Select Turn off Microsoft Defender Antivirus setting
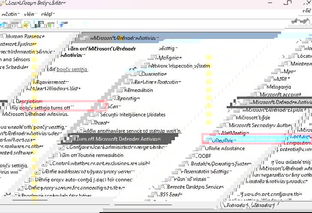312x213 pixels. click(118, 139)
